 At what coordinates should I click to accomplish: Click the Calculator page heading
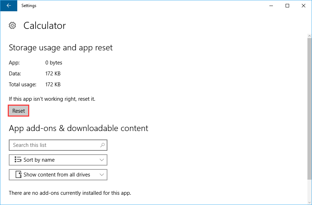(45, 26)
